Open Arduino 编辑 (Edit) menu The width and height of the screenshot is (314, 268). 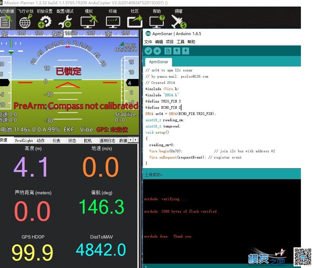(159, 42)
